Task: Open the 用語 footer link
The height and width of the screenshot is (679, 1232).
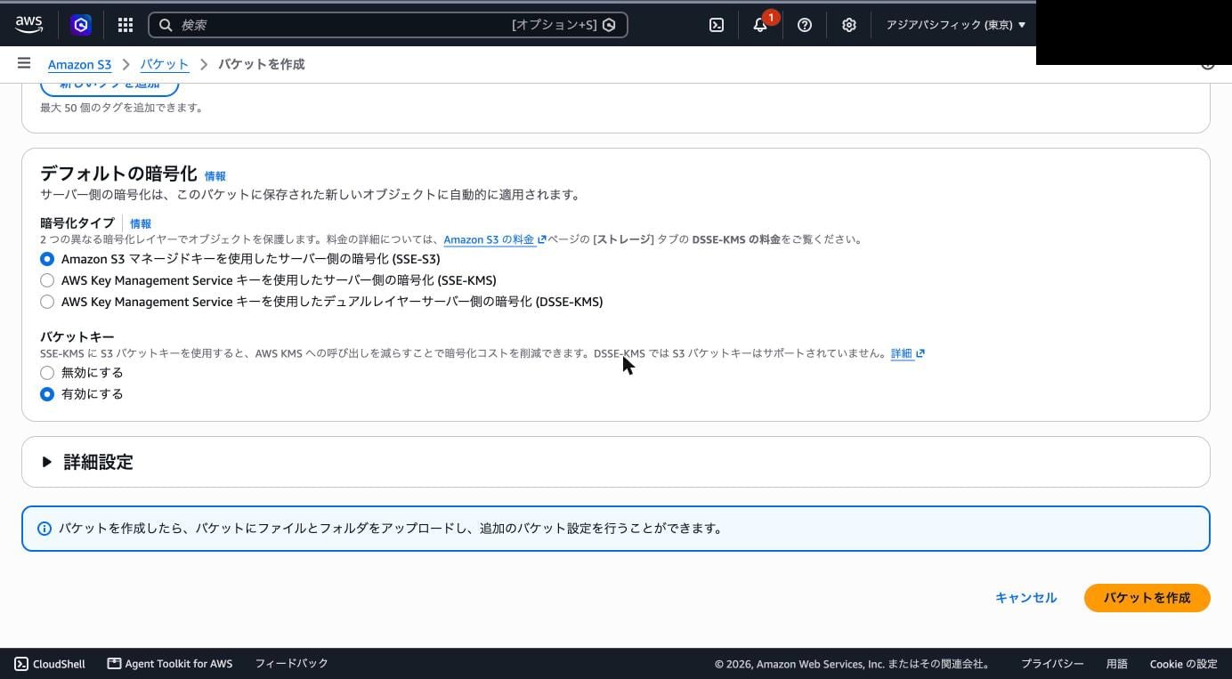Action: pos(1116,664)
